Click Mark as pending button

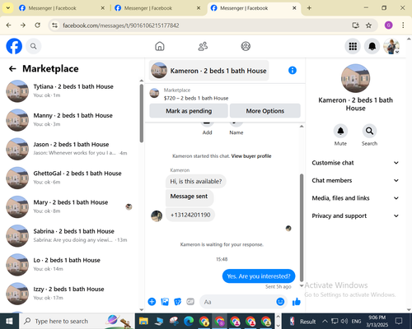pos(189,111)
